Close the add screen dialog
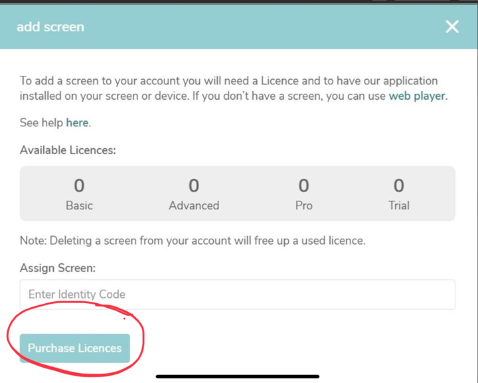The height and width of the screenshot is (383, 478). pyautogui.click(x=452, y=27)
